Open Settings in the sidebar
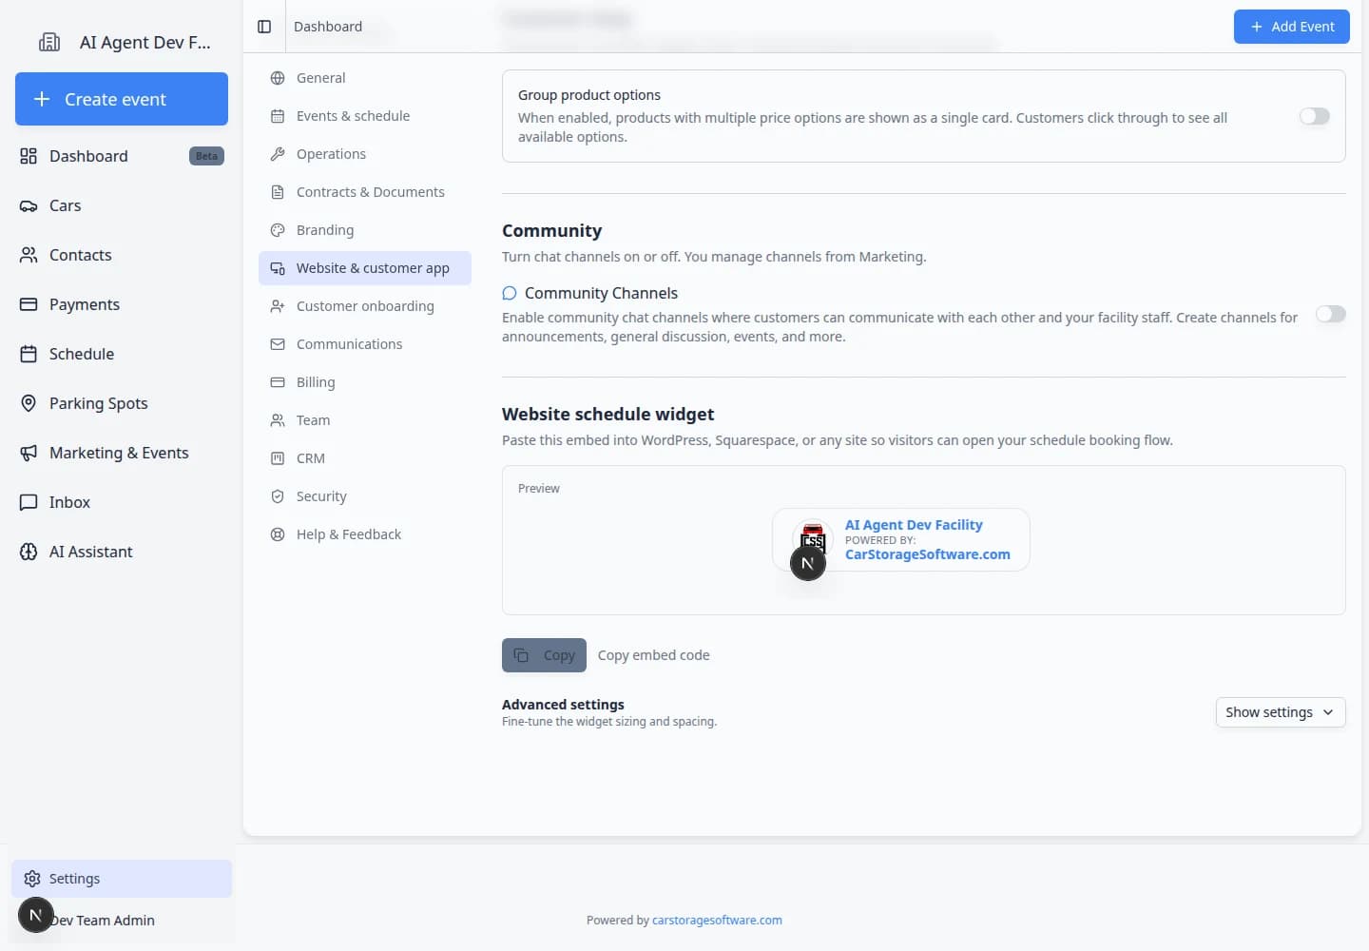This screenshot has height=951, width=1369. coord(122,879)
